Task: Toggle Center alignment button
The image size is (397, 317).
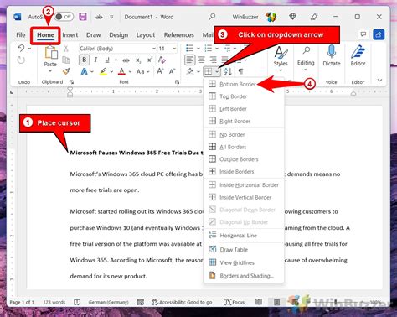Action: coord(202,60)
